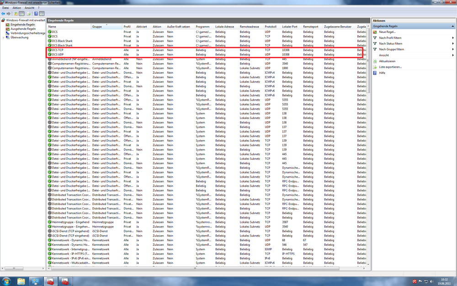Open the Ansicht menu

(x=30, y=7)
